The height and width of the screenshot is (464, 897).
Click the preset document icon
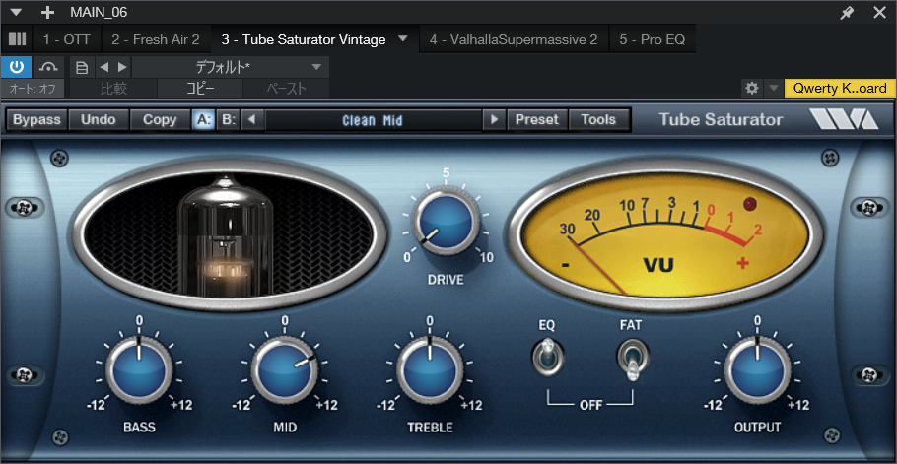[83, 67]
